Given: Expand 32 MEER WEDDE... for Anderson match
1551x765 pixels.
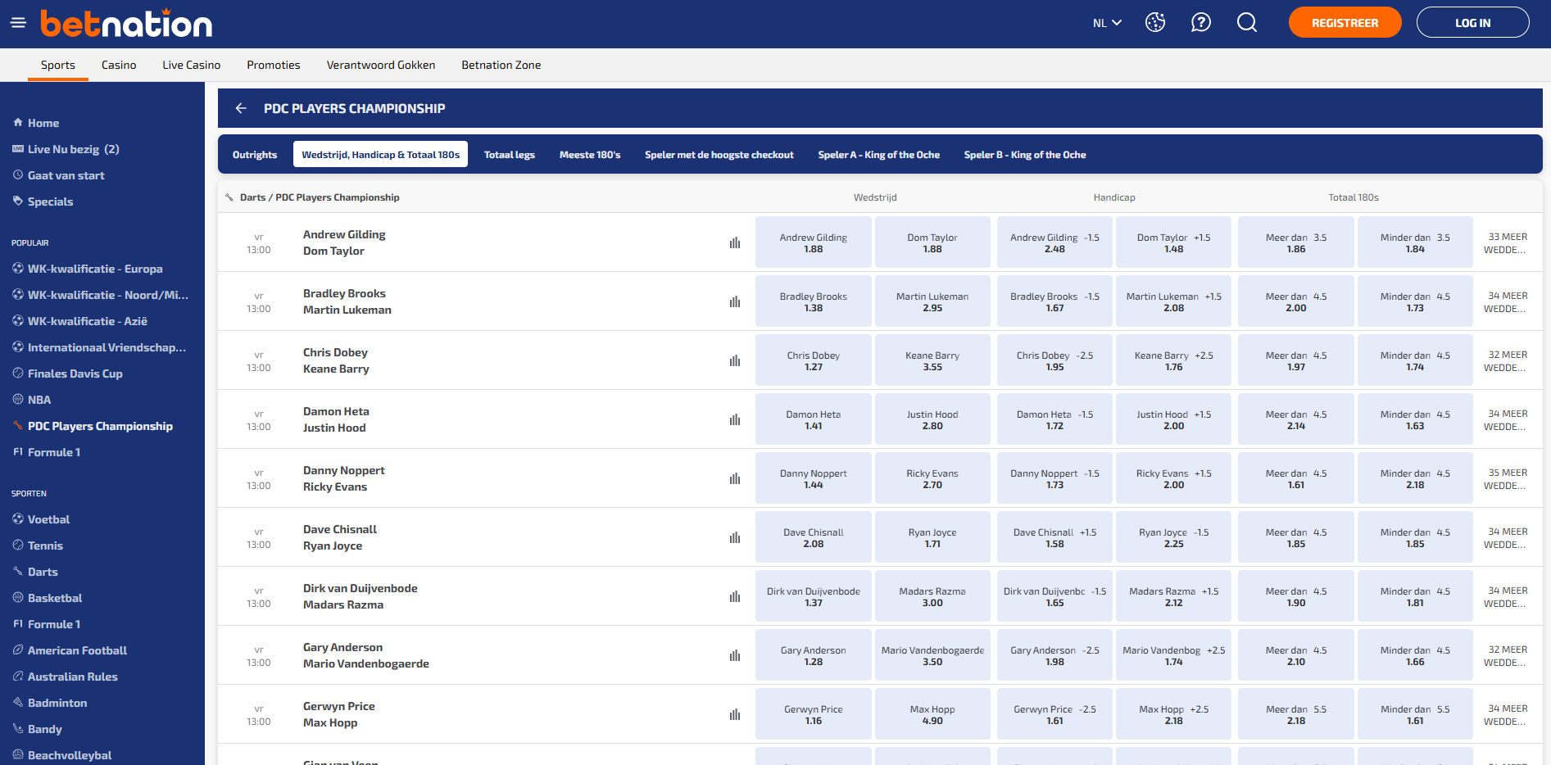Looking at the screenshot, I should pos(1508,655).
